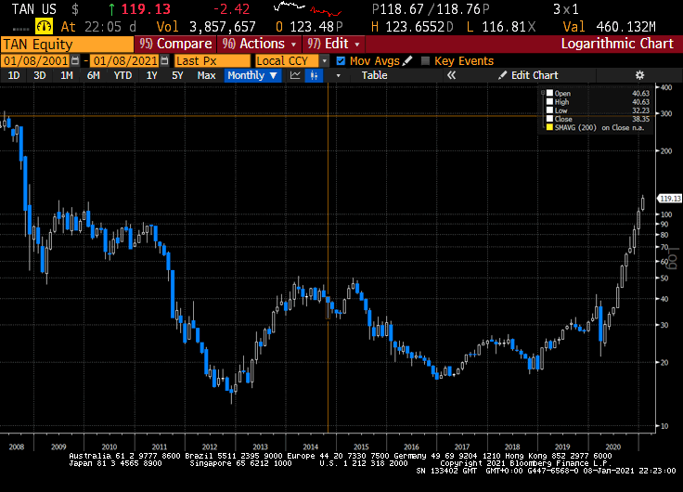The width and height of the screenshot is (683, 492).
Task: Open the end date calendar picker
Action: (164, 60)
